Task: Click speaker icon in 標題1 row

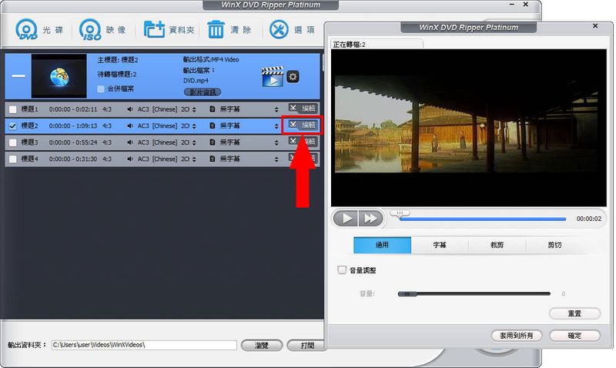Action: [129, 109]
